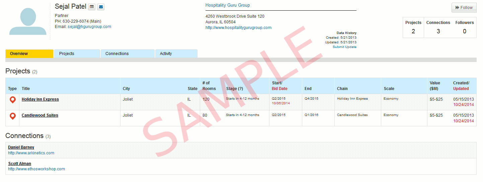483x182 pixels.
Task: Select the Overview tab
Action: pos(29,54)
